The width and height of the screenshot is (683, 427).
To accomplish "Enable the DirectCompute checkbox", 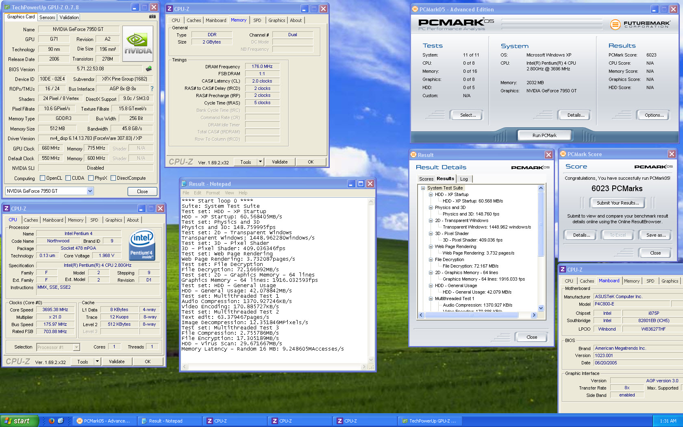I will (113, 178).
